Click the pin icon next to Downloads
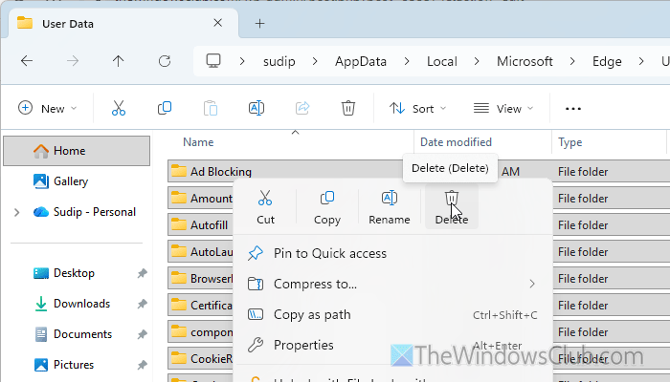670x382 pixels. point(142,304)
